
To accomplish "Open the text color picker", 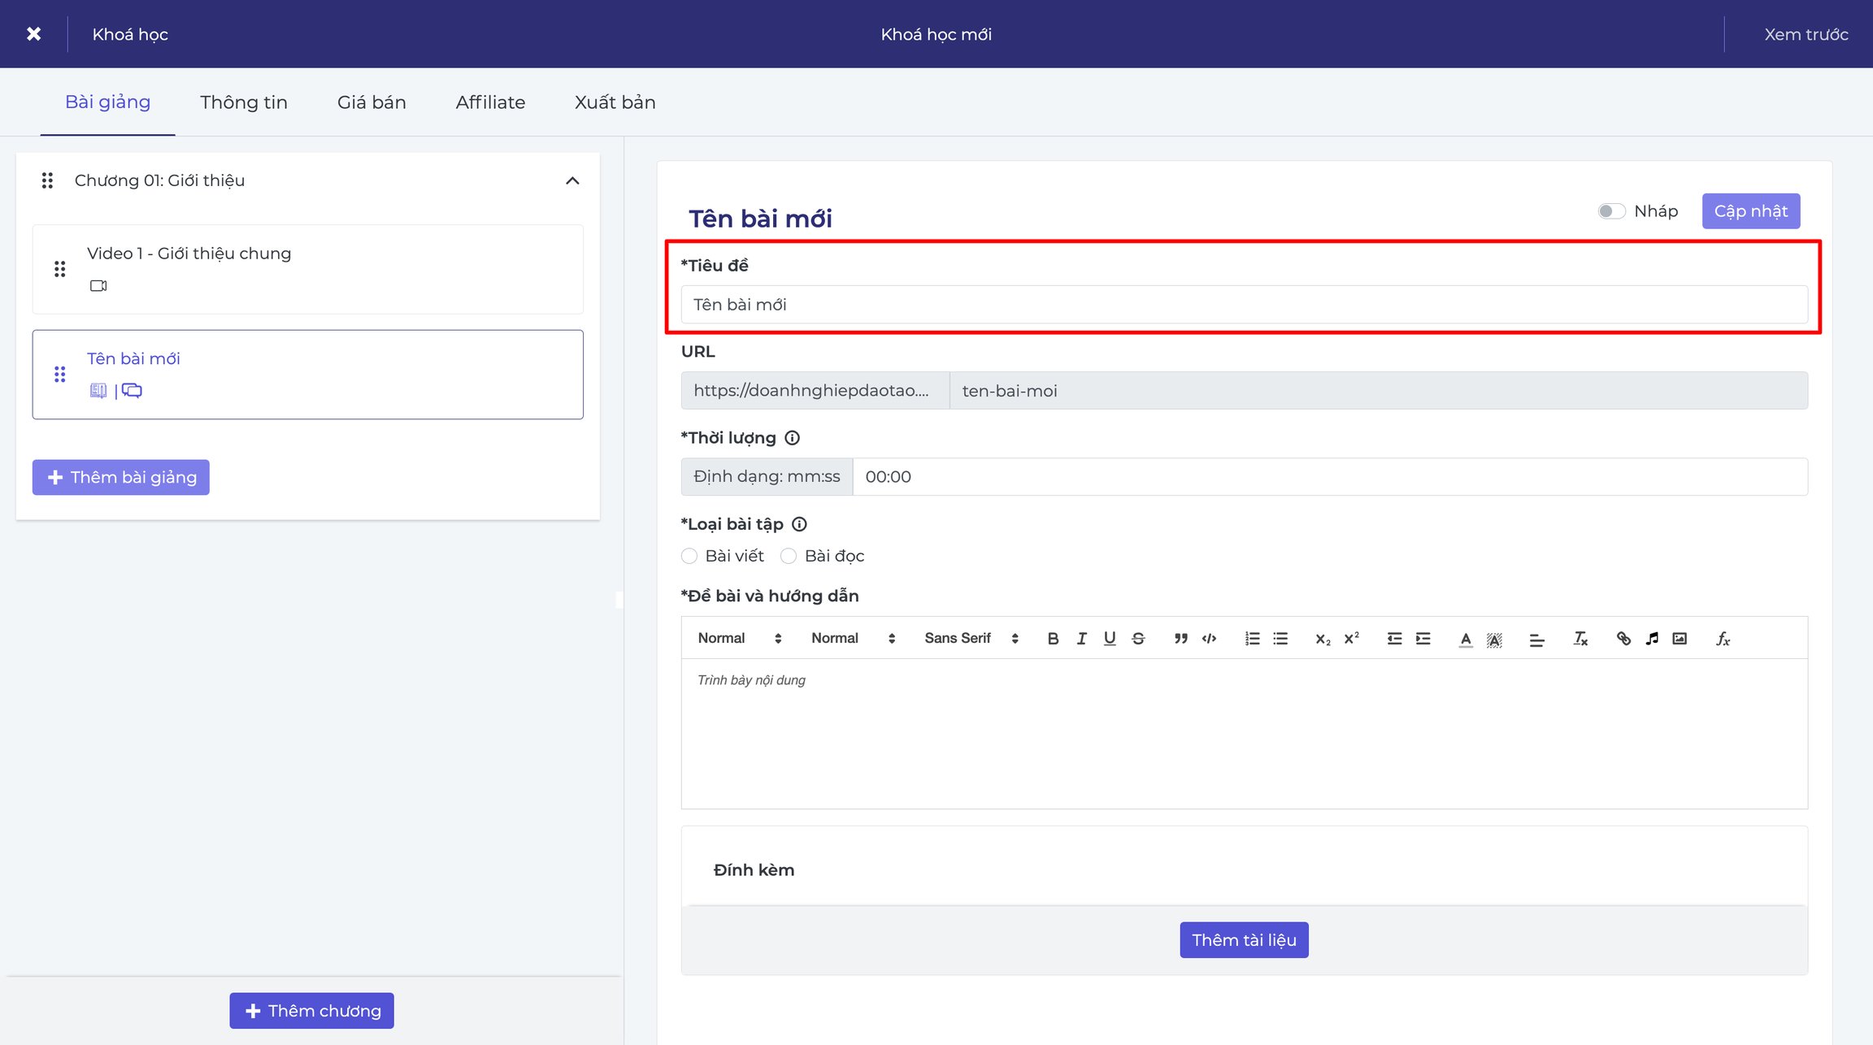I will pos(1466,639).
